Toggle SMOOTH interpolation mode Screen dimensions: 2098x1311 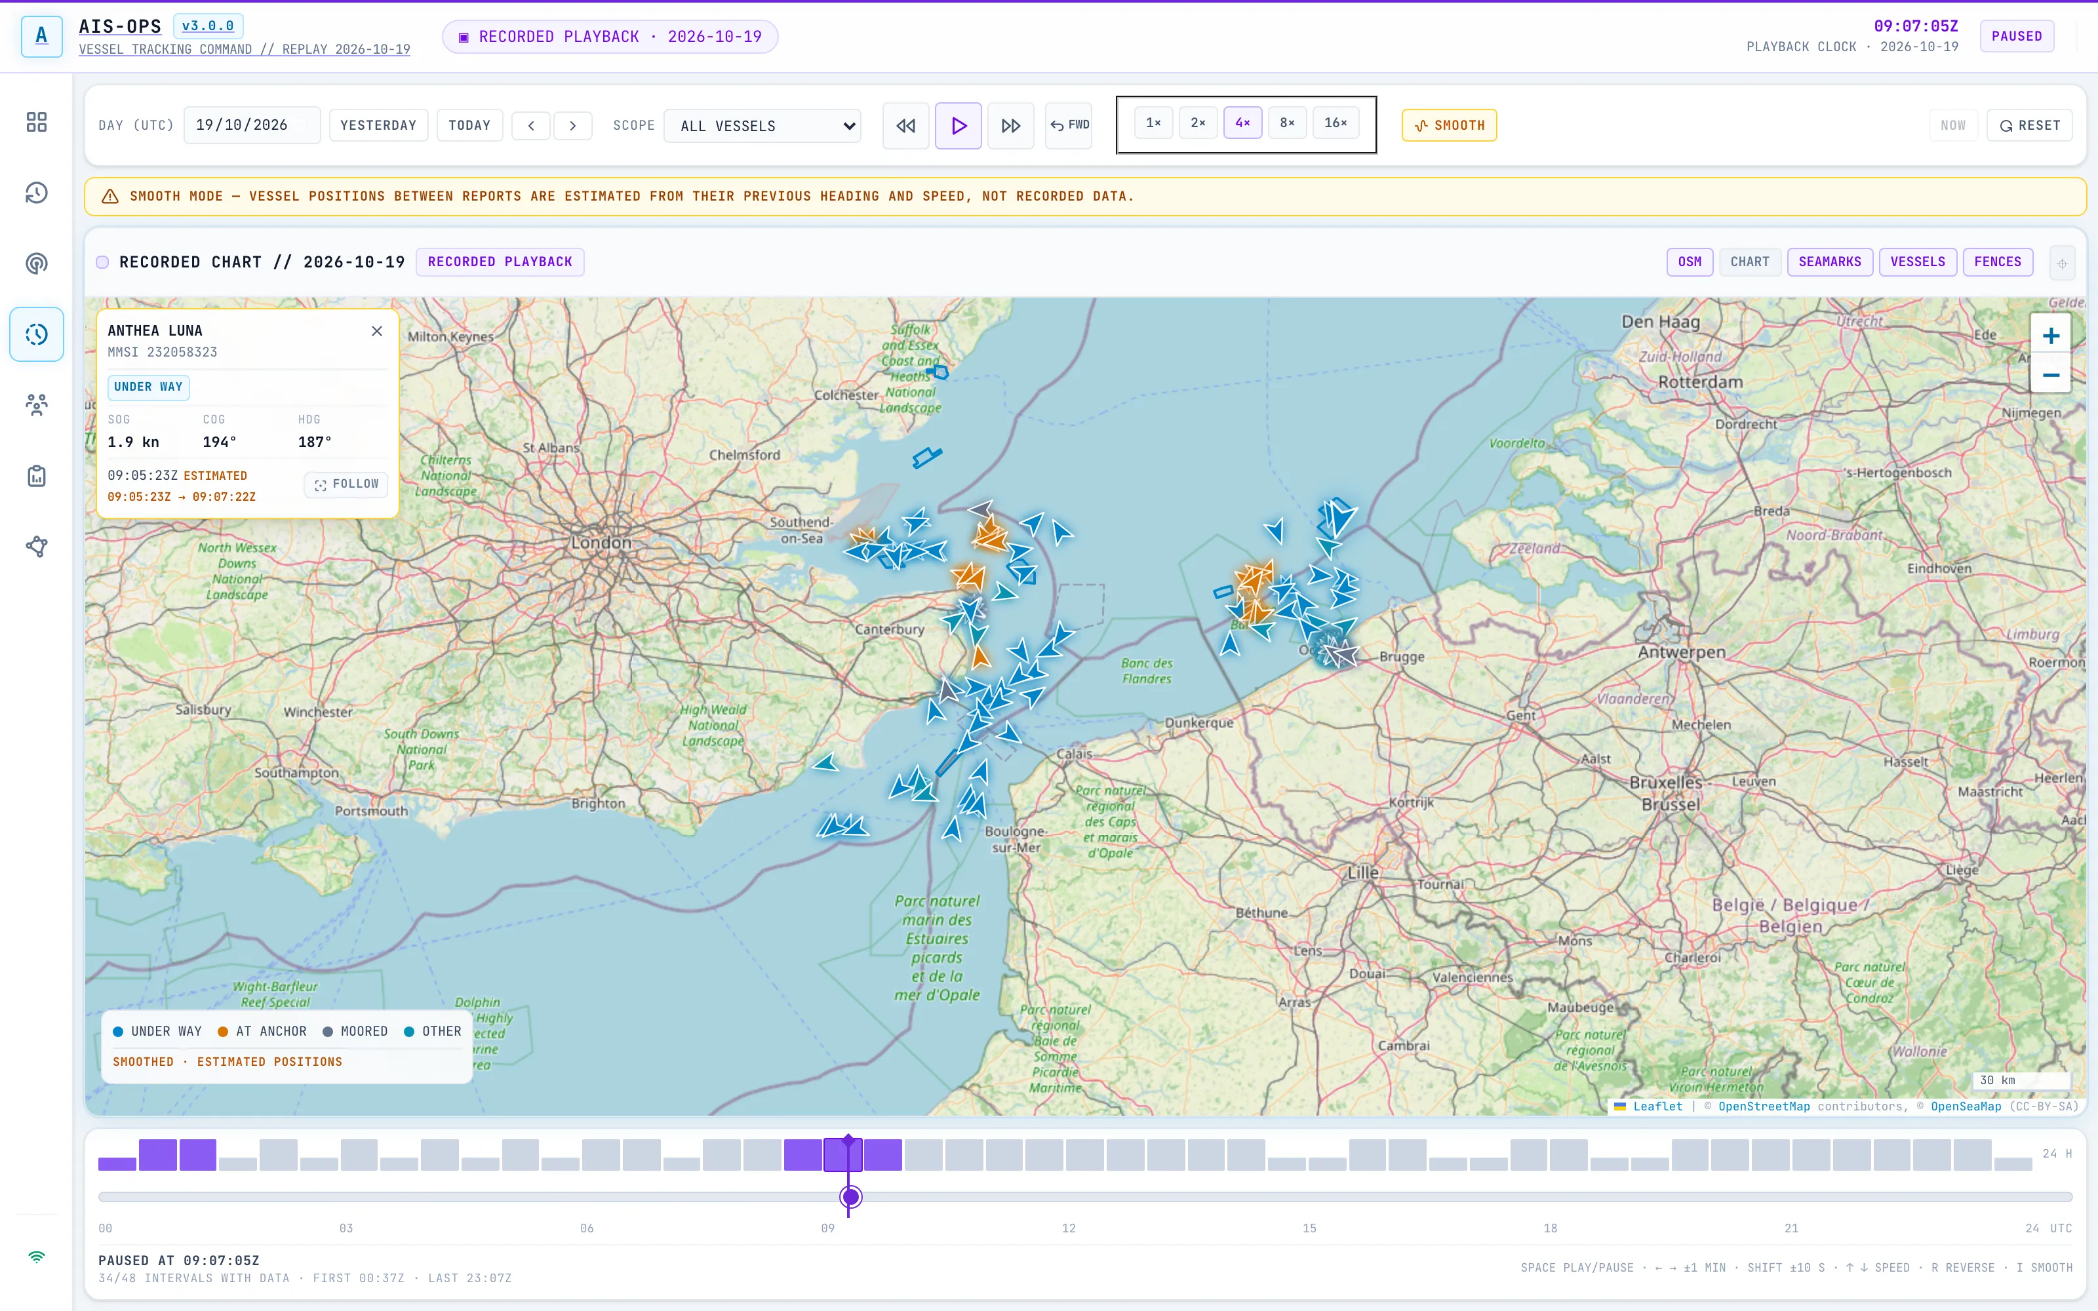(1450, 126)
